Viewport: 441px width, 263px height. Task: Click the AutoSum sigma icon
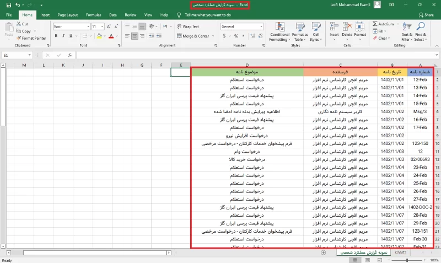tap(375, 24)
